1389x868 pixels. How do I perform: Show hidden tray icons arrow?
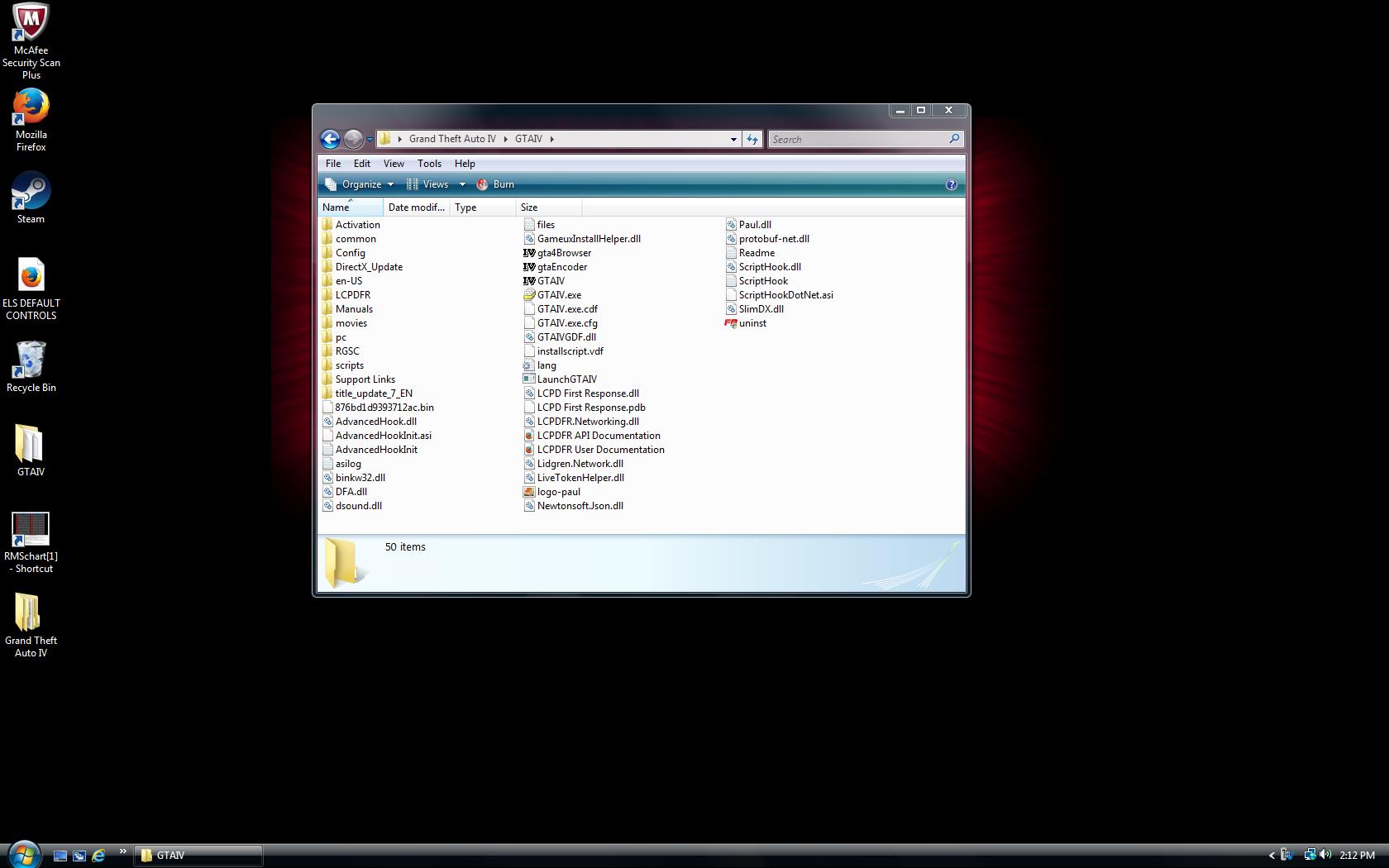pyautogui.click(x=1272, y=855)
